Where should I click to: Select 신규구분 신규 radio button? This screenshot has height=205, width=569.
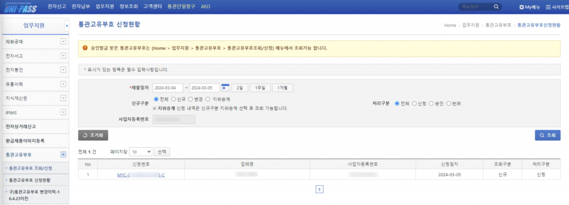click(x=173, y=99)
